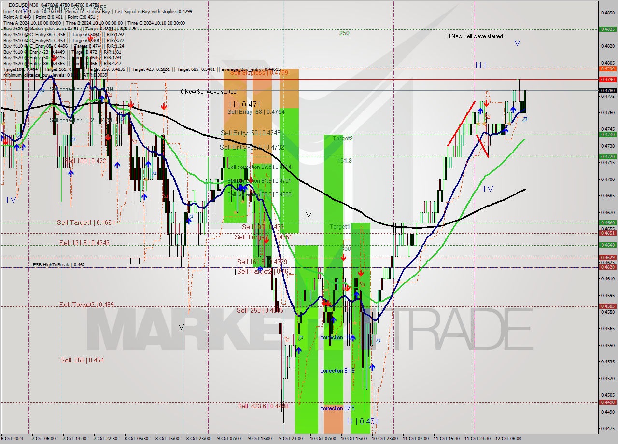618x444 pixels.
Task: Click the 'Sell 423.6 | 0.4498' label
Action: (x=264, y=406)
